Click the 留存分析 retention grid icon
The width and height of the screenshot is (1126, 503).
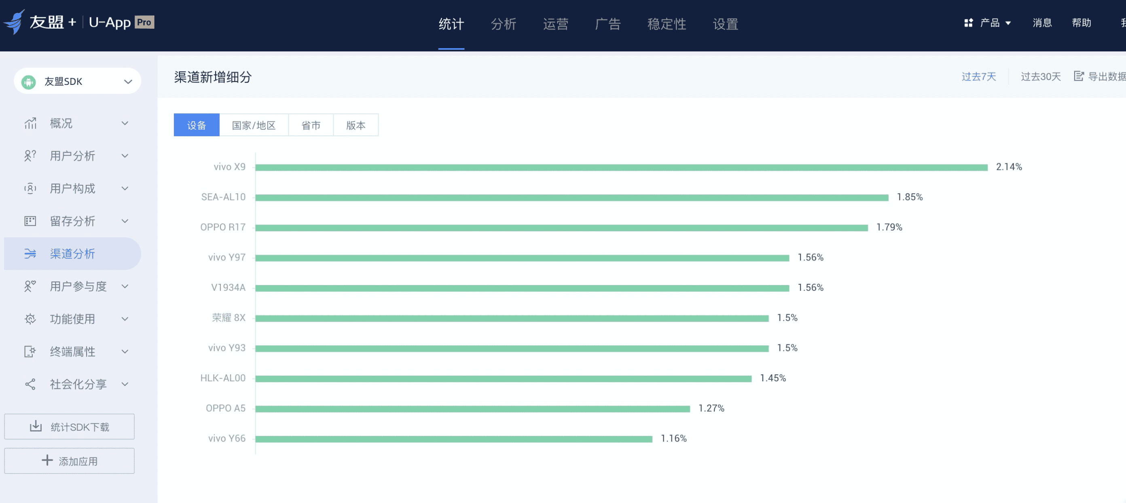pyautogui.click(x=30, y=221)
